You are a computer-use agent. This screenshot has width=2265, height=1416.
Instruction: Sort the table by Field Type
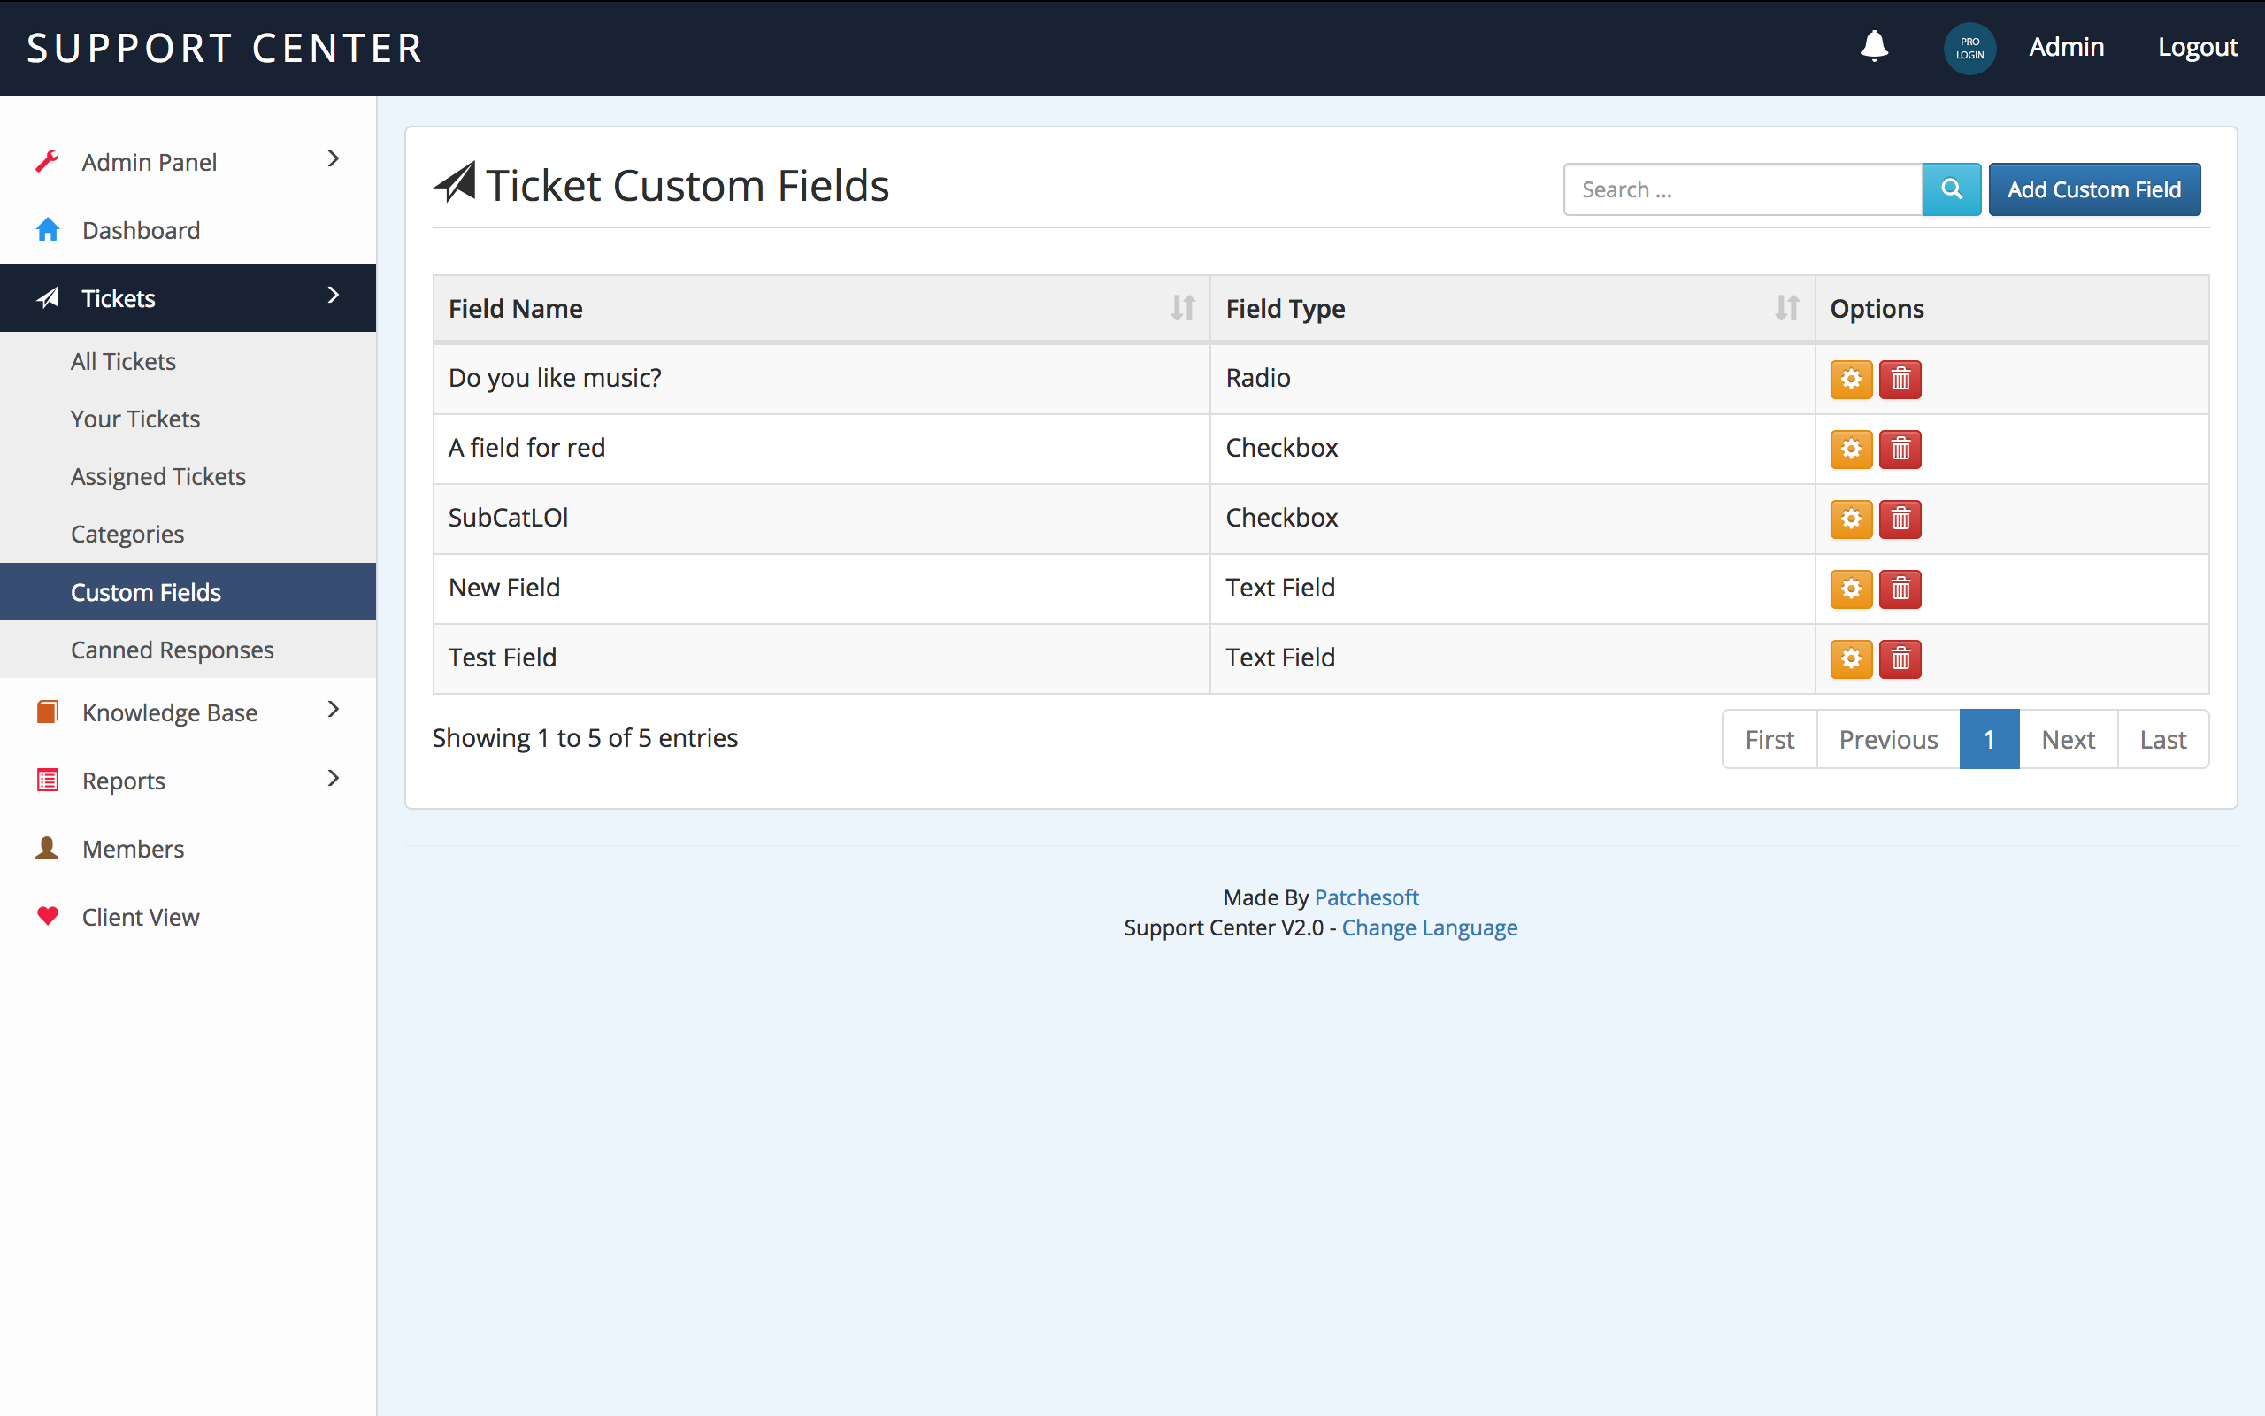(x=1785, y=308)
